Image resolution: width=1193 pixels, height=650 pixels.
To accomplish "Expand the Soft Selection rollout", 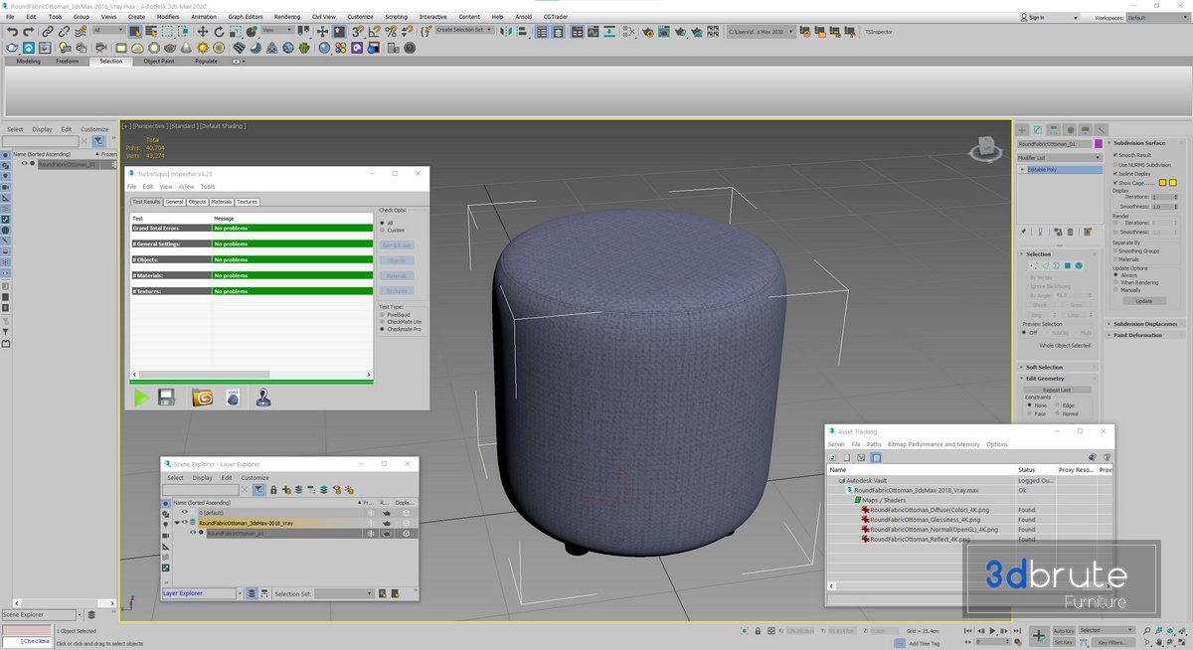I will [1044, 367].
